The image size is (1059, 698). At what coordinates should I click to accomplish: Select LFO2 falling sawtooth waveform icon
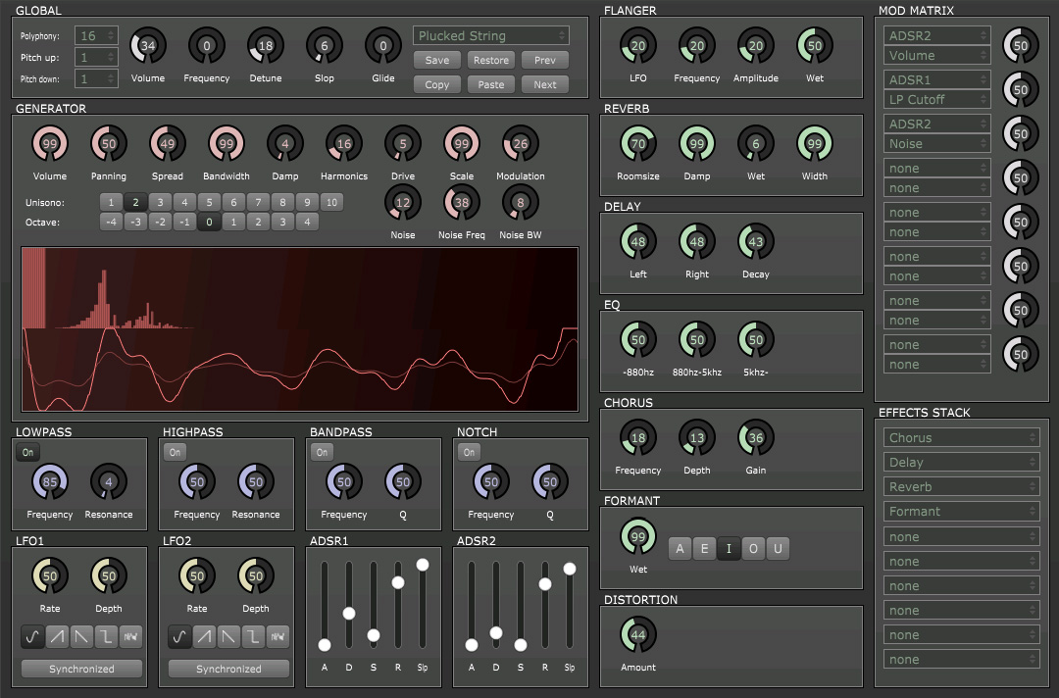pos(228,636)
